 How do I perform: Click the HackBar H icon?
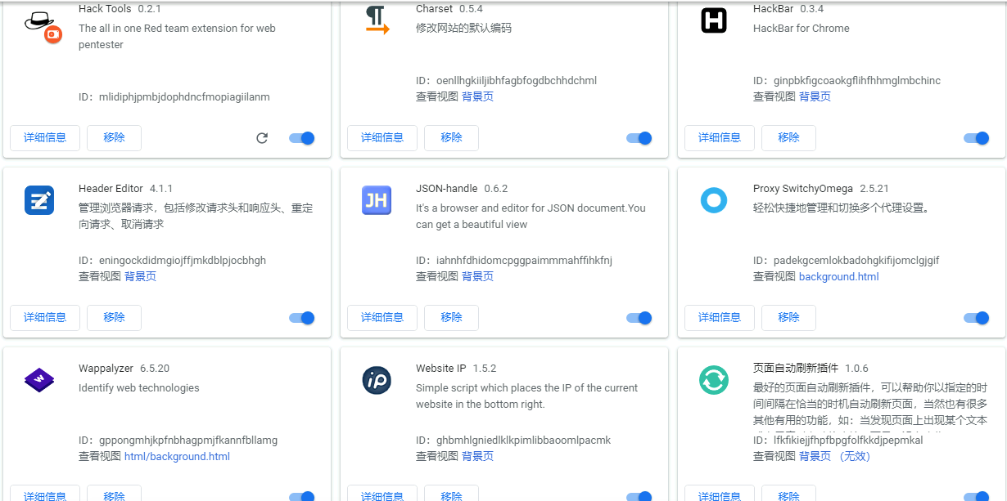click(714, 20)
